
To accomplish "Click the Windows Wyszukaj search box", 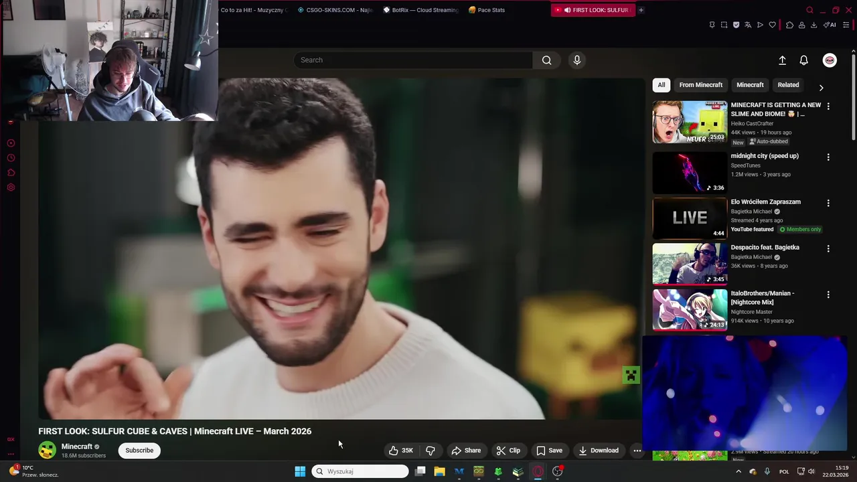I will [360, 471].
